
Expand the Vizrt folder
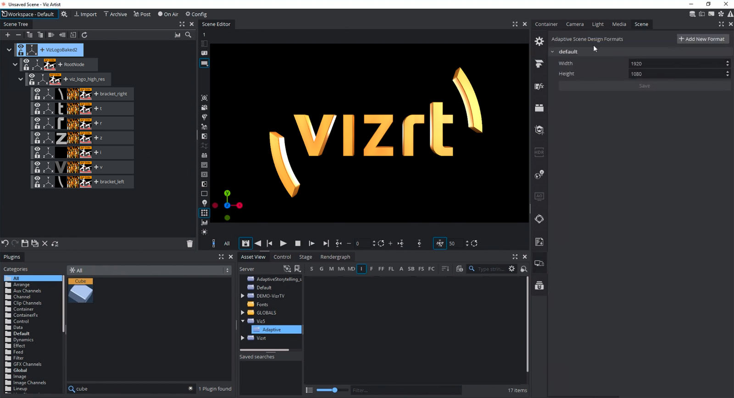[x=243, y=338]
